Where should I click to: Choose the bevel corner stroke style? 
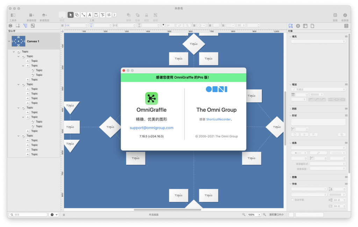[323, 100]
